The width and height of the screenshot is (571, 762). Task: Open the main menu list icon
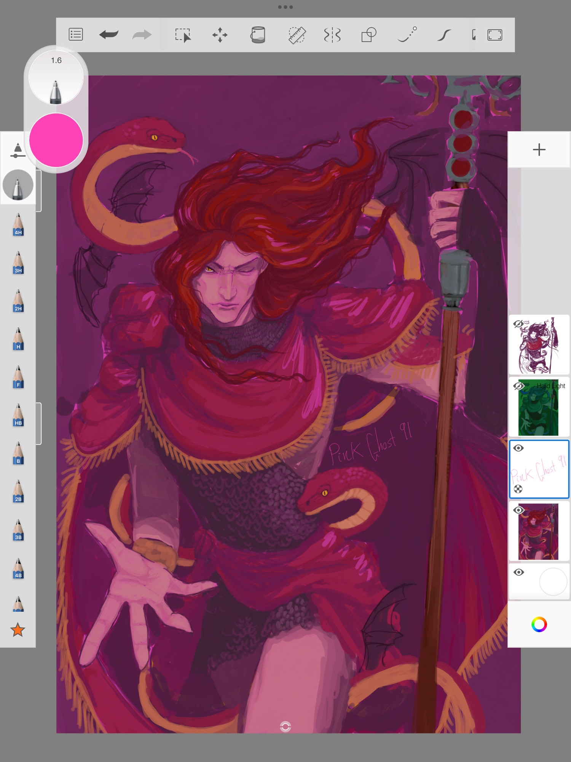(x=76, y=35)
